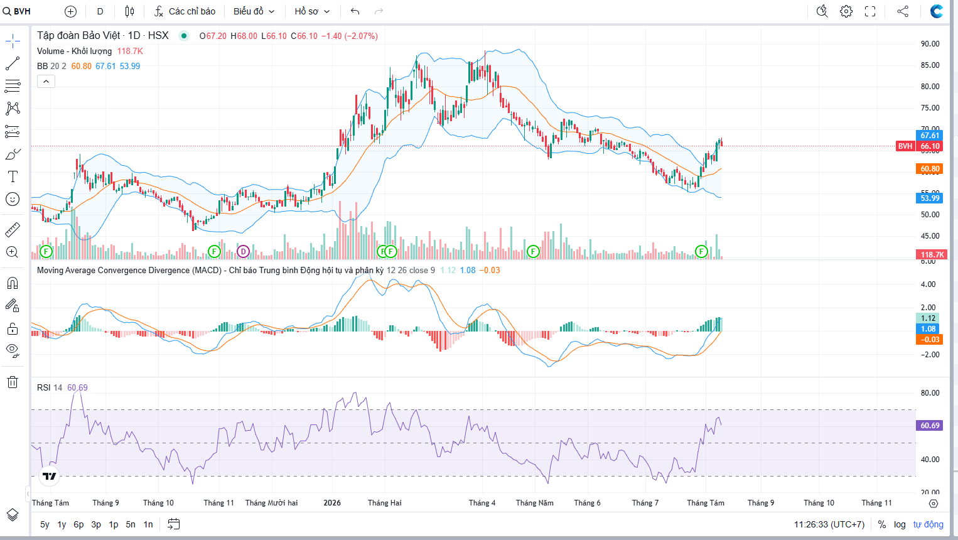Switch the chart to fullscreen mode
This screenshot has width=958, height=540.
click(x=870, y=11)
